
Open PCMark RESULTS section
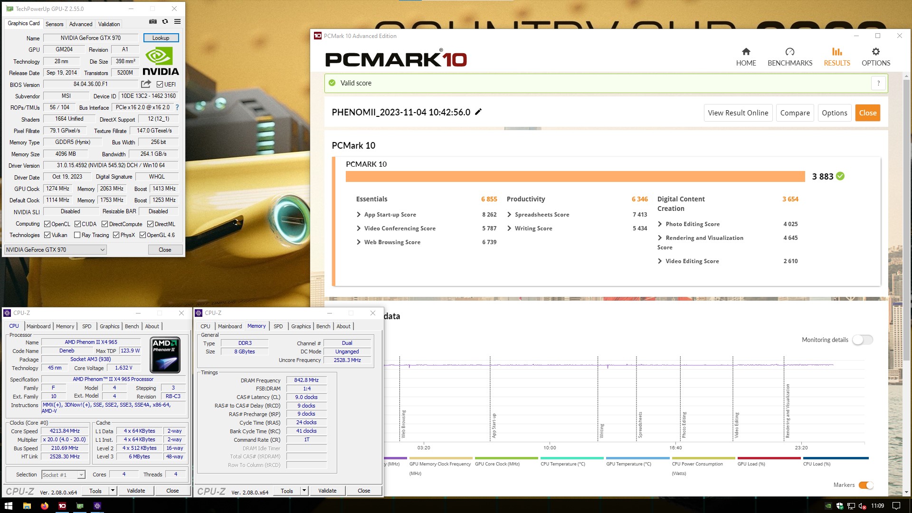point(837,57)
